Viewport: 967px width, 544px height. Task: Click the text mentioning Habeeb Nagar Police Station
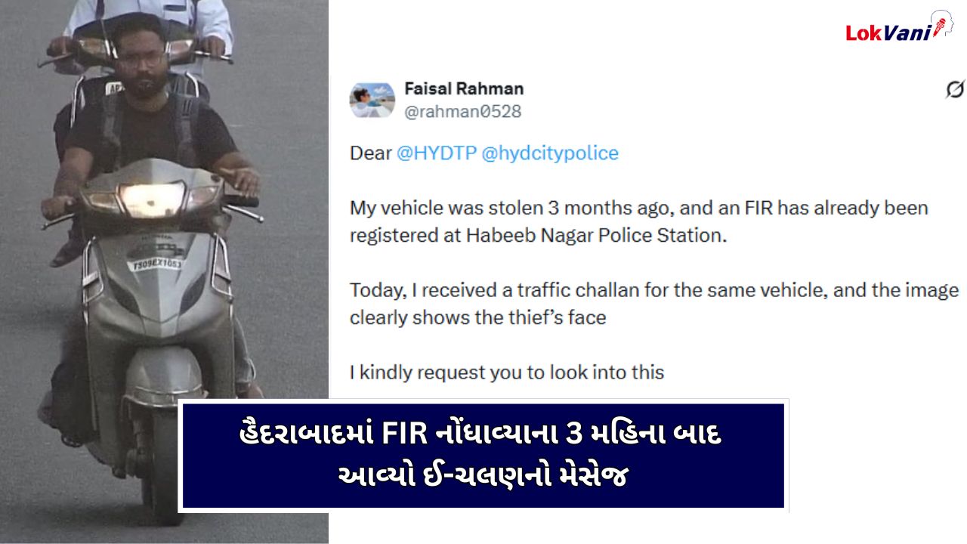coord(538,235)
